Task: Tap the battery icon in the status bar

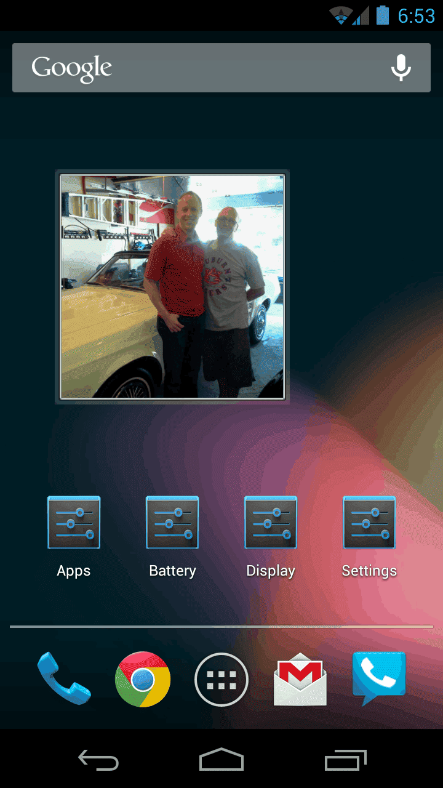Action: coord(383,15)
